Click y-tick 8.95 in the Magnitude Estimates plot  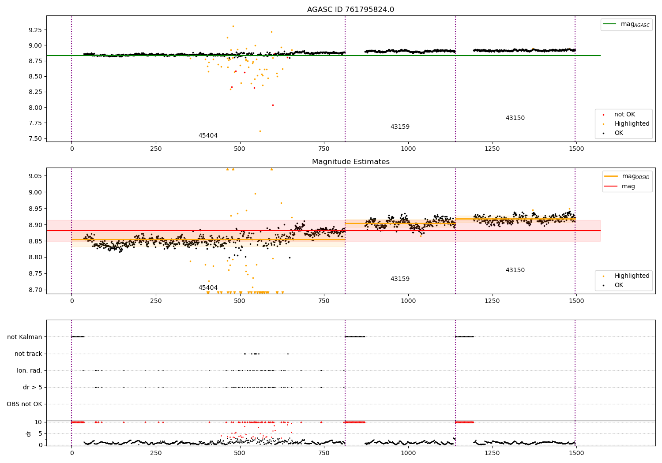tap(35, 209)
